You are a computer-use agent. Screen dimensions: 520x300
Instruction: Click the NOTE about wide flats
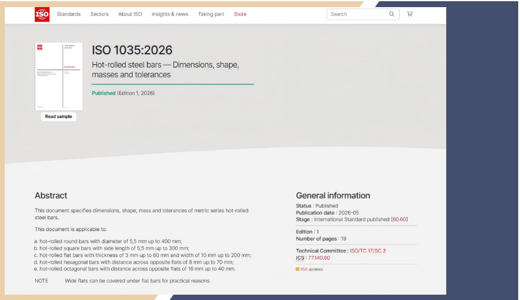[123, 281]
